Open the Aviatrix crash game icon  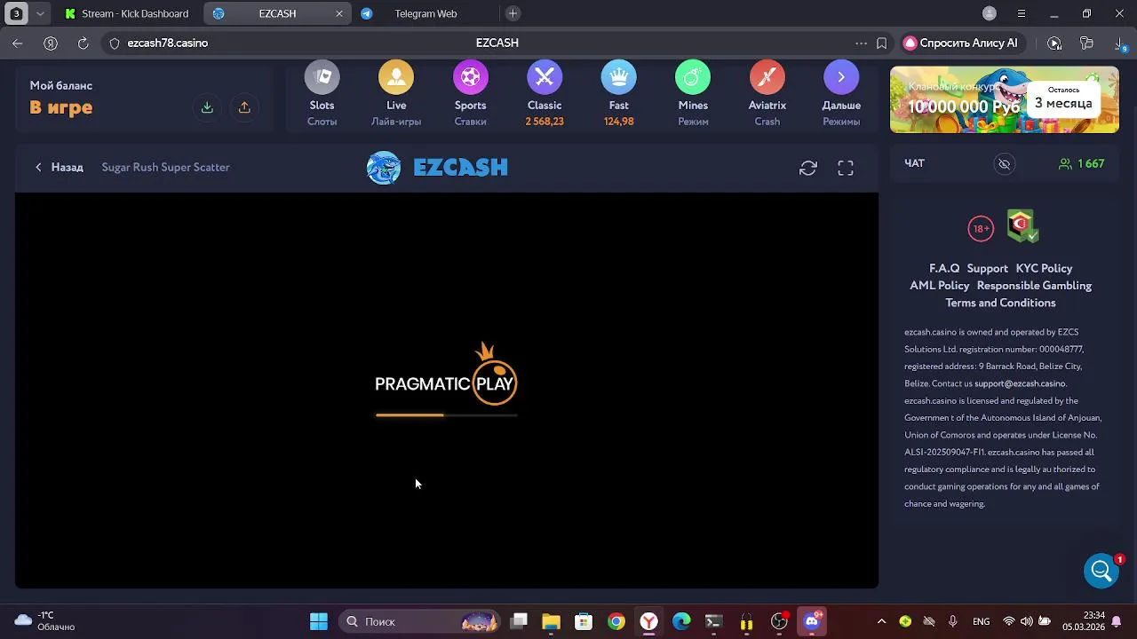(x=767, y=78)
